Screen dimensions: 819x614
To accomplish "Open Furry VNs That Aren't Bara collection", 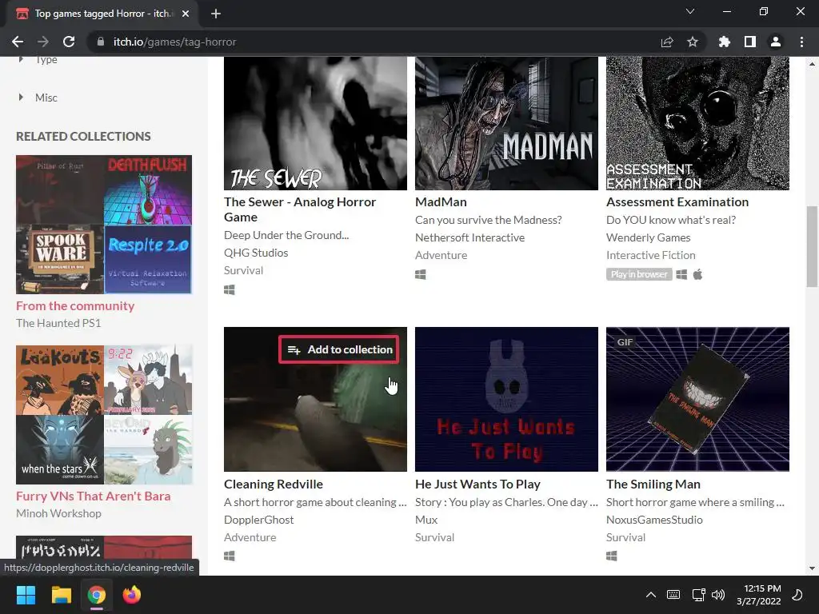I will click(93, 496).
